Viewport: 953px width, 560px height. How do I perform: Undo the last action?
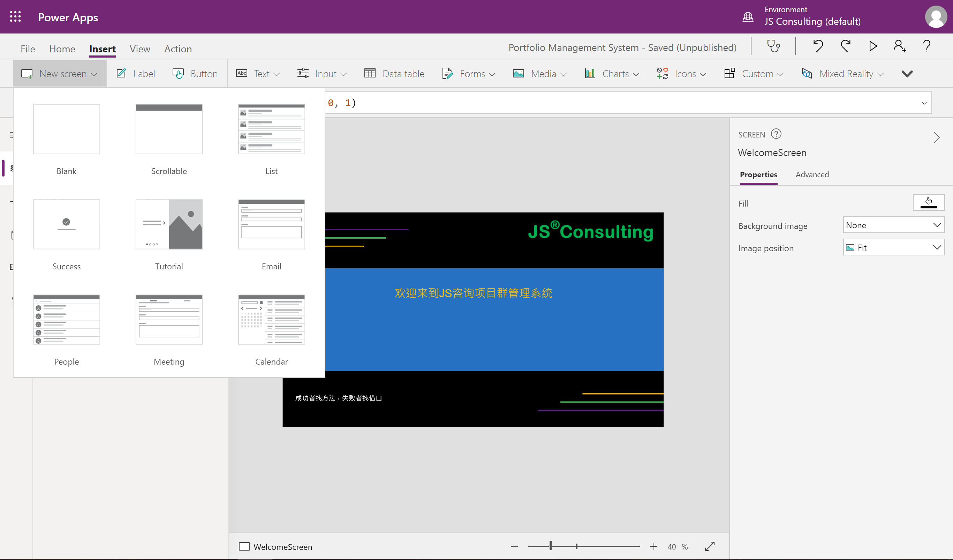(818, 46)
